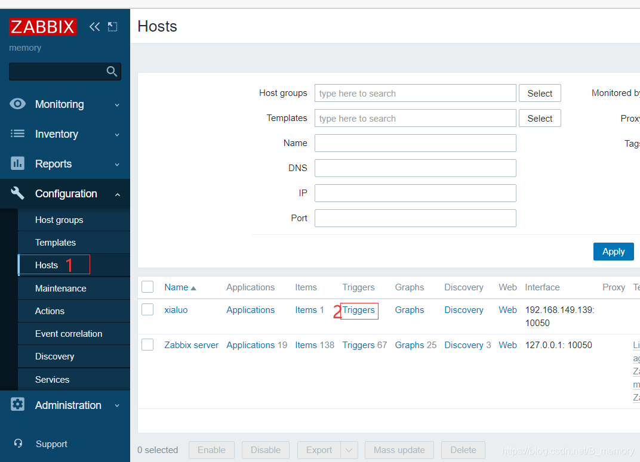640x462 pixels.
Task: Sort by Name column header
Action: tap(176, 287)
